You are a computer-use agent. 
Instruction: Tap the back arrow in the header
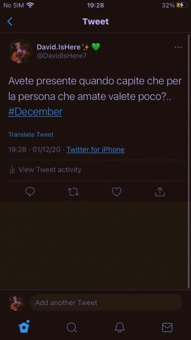tap(10, 22)
